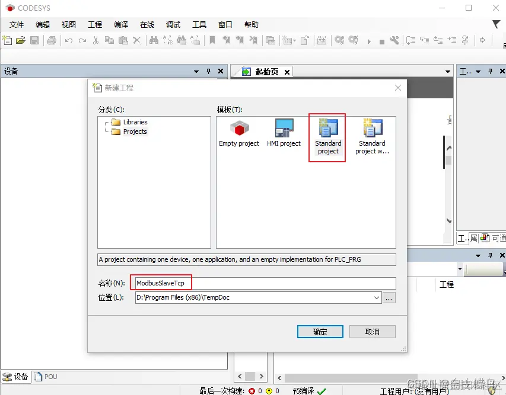This screenshot has width=506, height=395.
Task: Open the location path dropdown
Action: click(x=376, y=298)
